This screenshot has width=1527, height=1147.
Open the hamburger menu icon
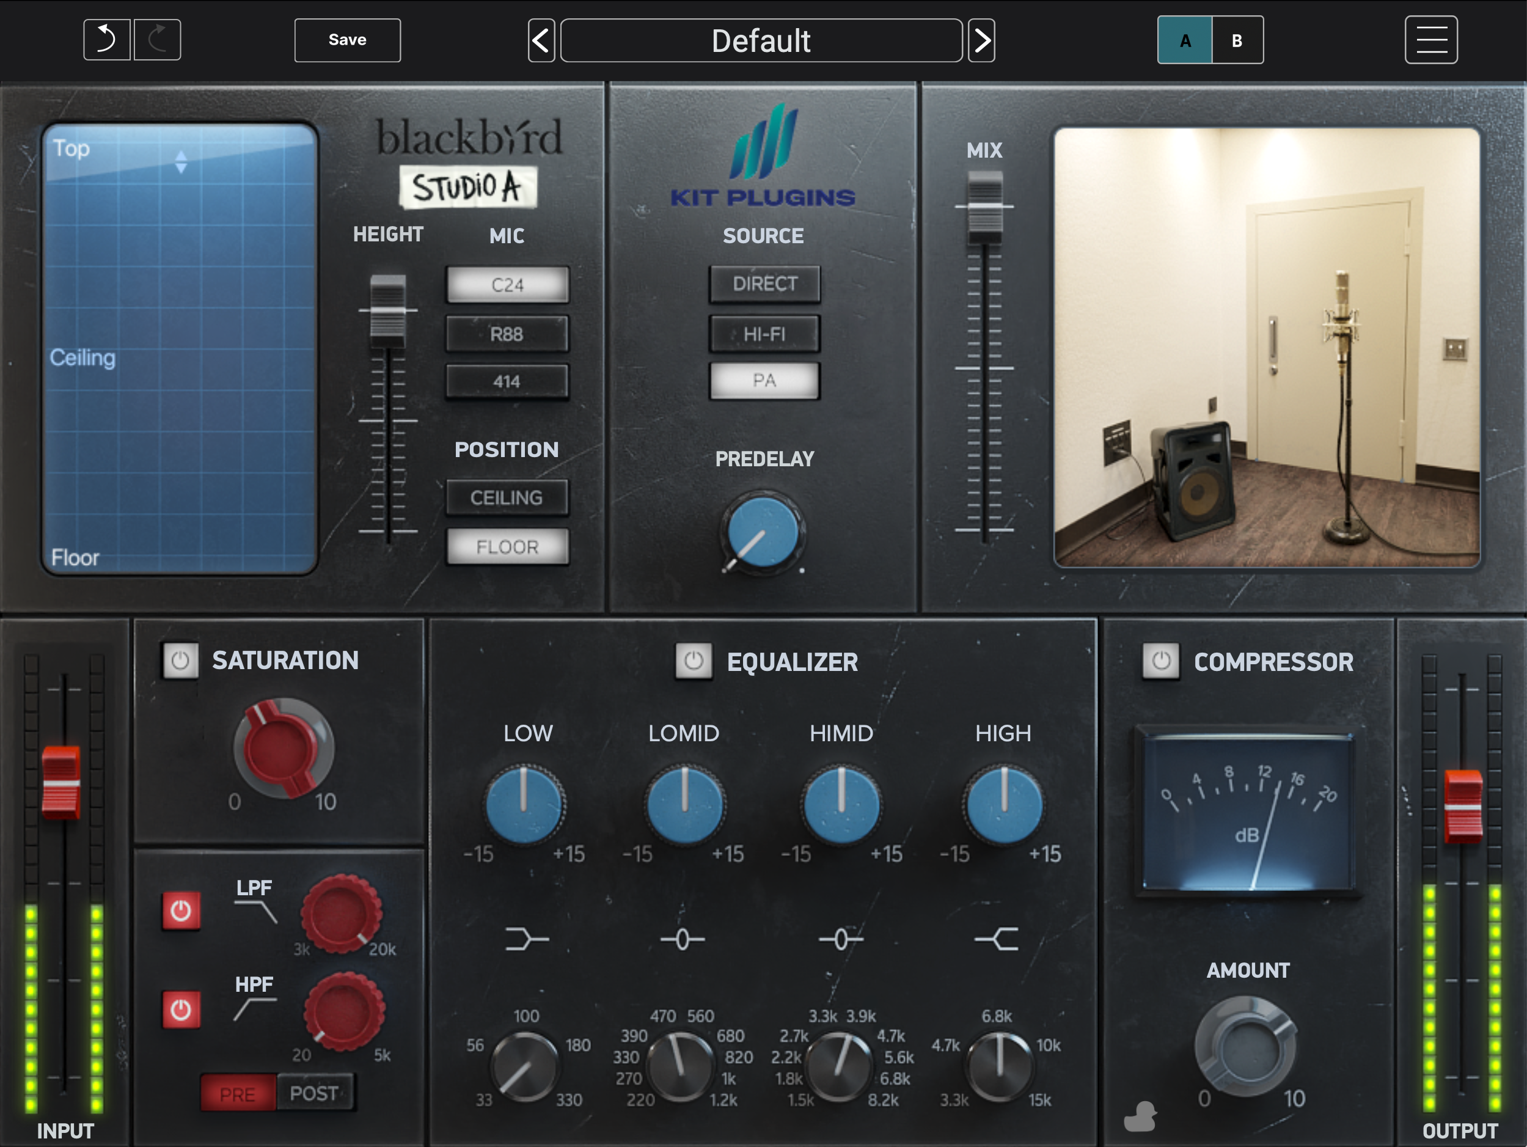(x=1431, y=39)
